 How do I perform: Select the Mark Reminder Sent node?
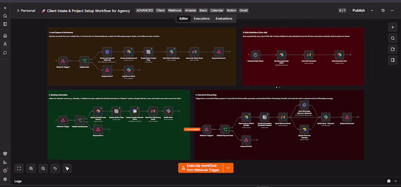(x=339, y=55)
